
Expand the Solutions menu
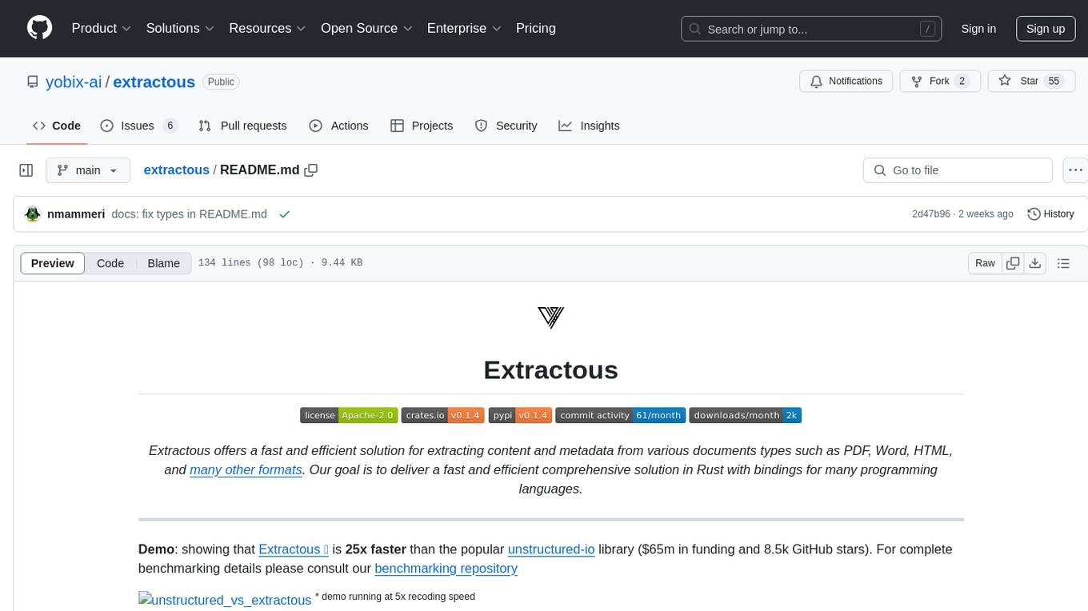point(181,28)
